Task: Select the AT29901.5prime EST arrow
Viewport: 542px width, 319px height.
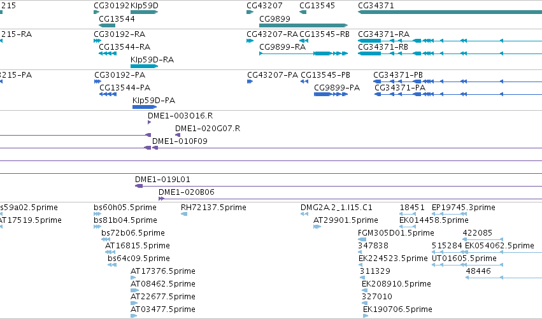Action: click(x=317, y=227)
